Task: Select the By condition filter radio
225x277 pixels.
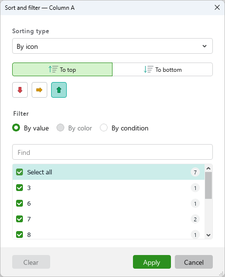Action: coord(104,128)
